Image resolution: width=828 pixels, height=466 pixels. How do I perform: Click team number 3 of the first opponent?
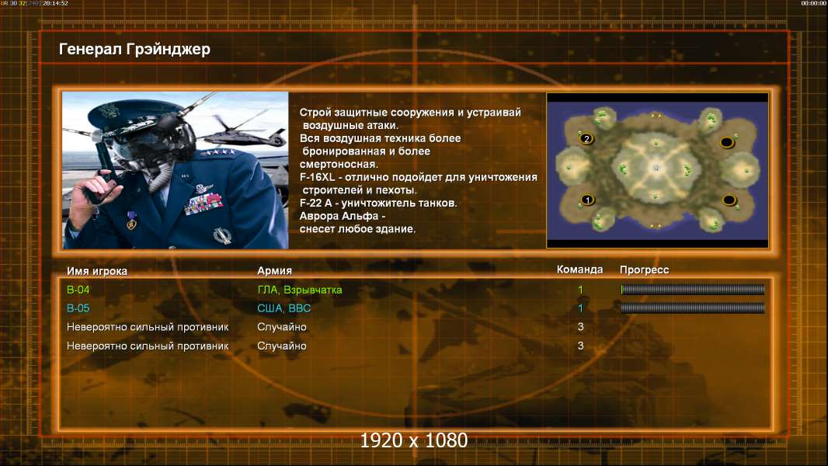tap(580, 327)
